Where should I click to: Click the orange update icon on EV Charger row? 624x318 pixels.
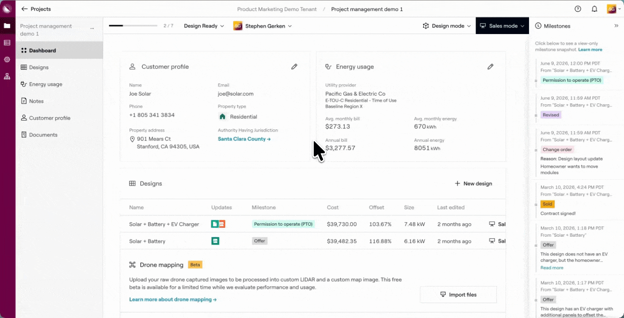(222, 224)
